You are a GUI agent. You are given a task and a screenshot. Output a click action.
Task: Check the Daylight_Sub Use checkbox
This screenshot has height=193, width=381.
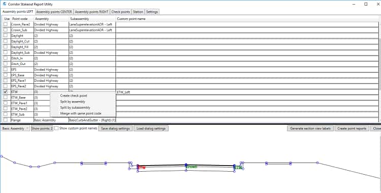click(6, 52)
